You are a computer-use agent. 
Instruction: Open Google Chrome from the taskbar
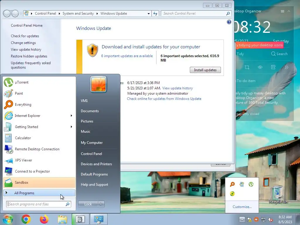[x=26, y=219]
